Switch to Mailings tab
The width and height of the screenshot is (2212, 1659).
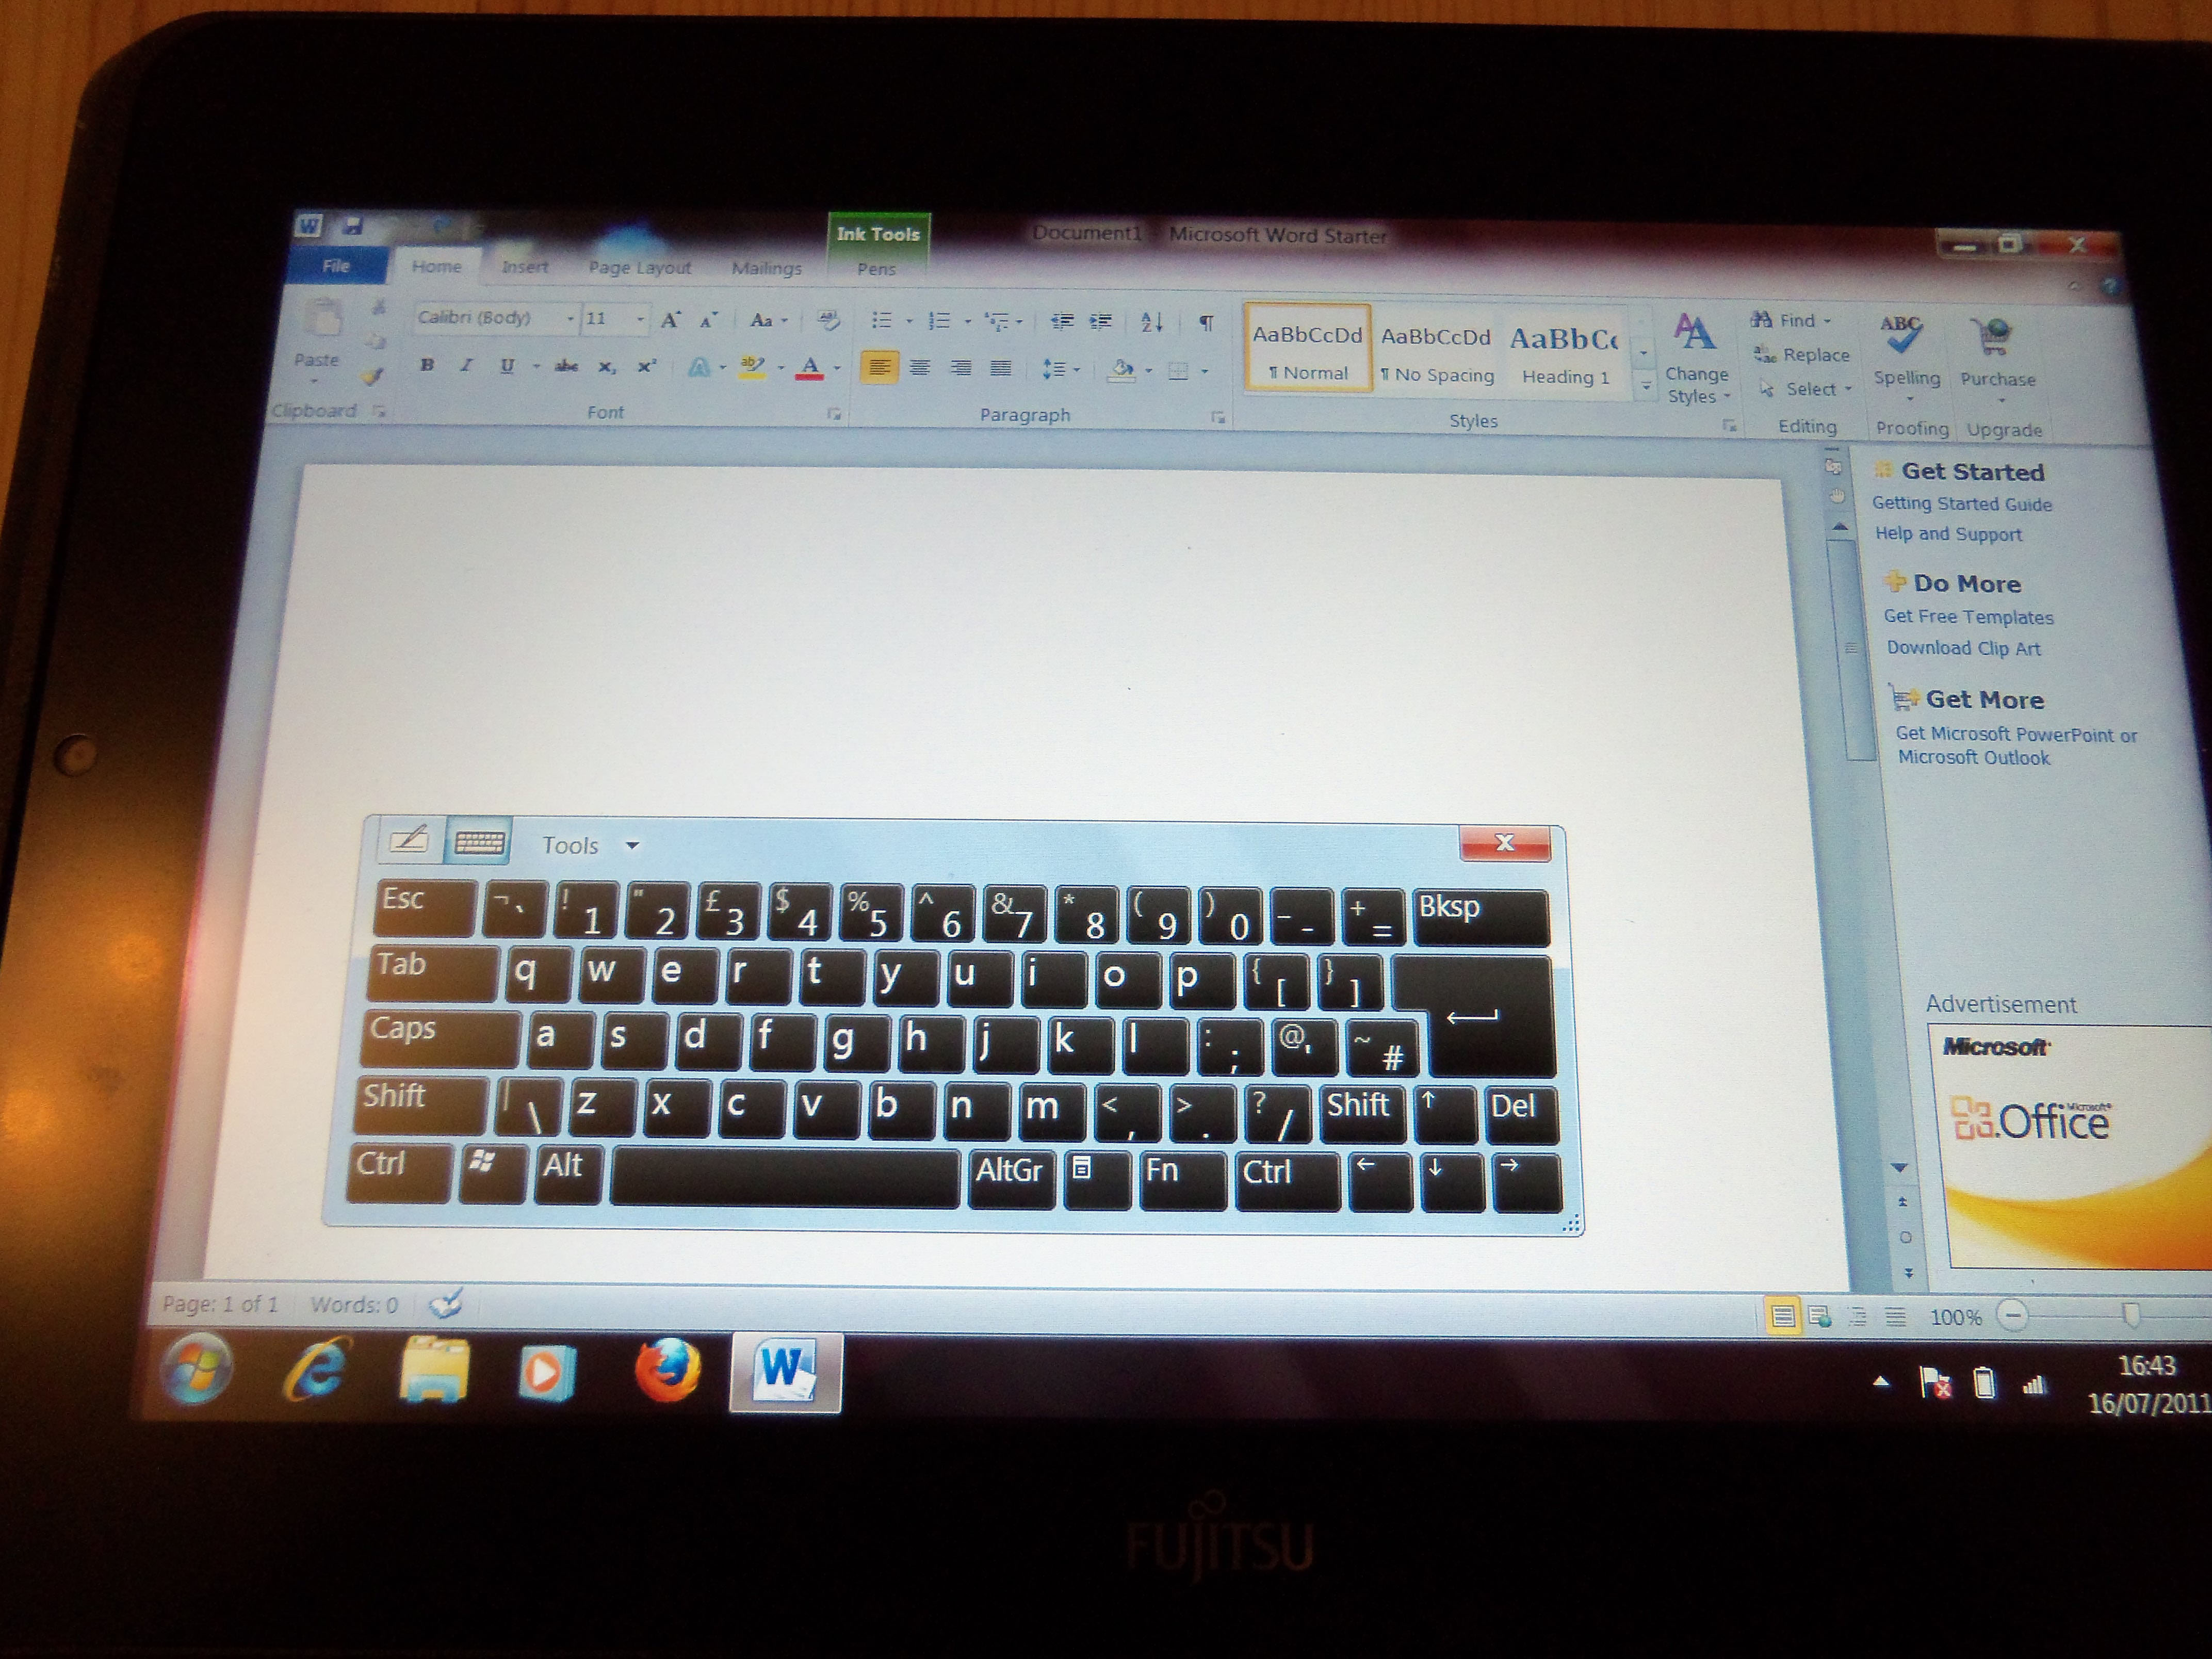766,268
